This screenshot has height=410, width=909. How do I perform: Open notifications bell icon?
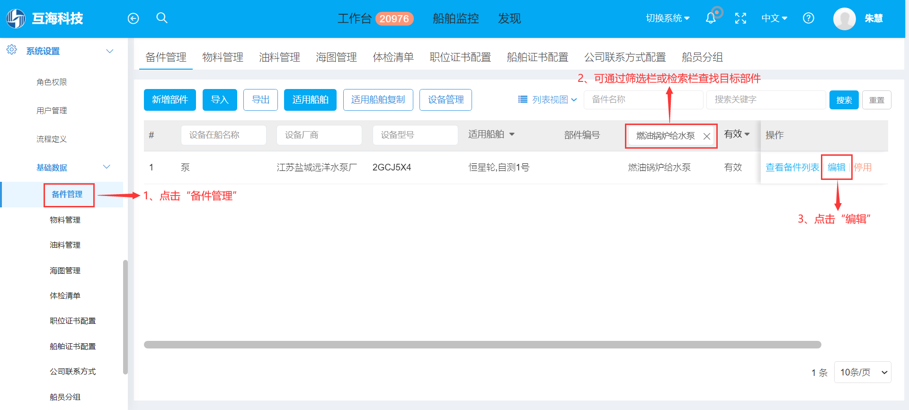pyautogui.click(x=711, y=18)
